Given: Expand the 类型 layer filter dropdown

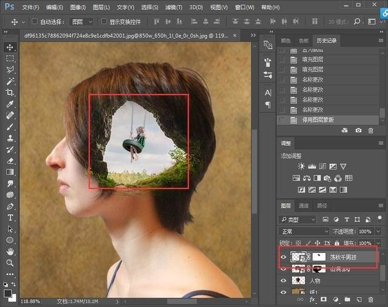Looking at the screenshot, I should click(298, 219).
